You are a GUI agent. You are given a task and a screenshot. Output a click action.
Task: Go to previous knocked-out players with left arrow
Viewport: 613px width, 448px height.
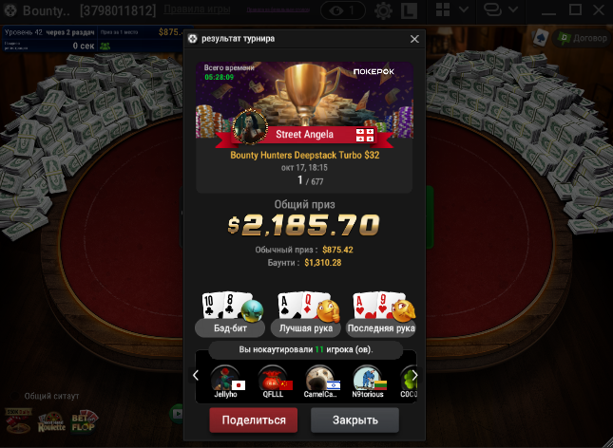pyautogui.click(x=196, y=375)
